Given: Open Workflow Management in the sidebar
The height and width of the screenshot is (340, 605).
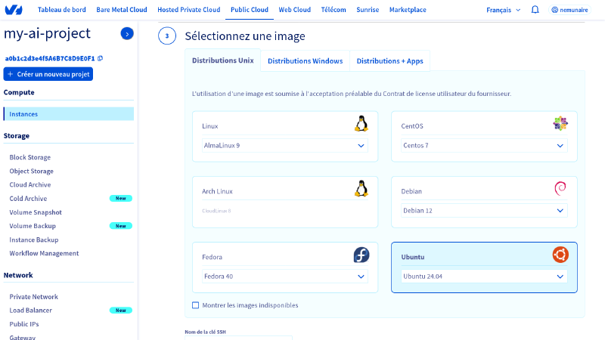Looking at the screenshot, I should 44,253.
